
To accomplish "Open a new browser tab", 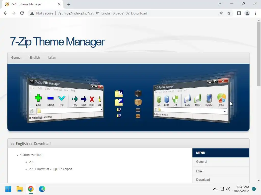I will pos(69,4).
